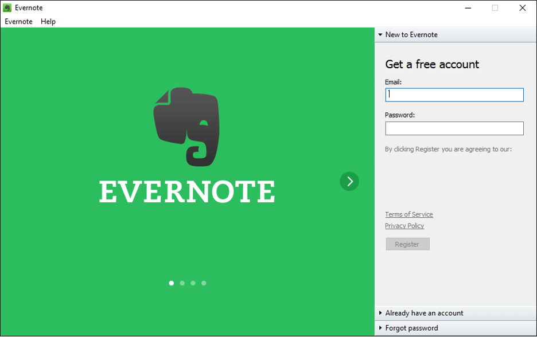Viewport: 537px width, 337px height.
Task: Click the Evernote elephant logo
Action: (186, 127)
